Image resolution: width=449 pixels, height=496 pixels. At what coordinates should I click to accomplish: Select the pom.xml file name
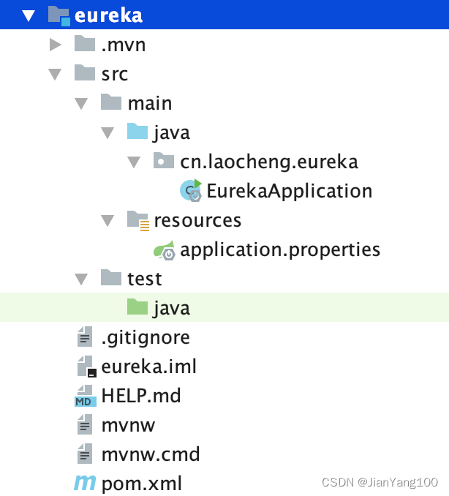tap(142, 484)
